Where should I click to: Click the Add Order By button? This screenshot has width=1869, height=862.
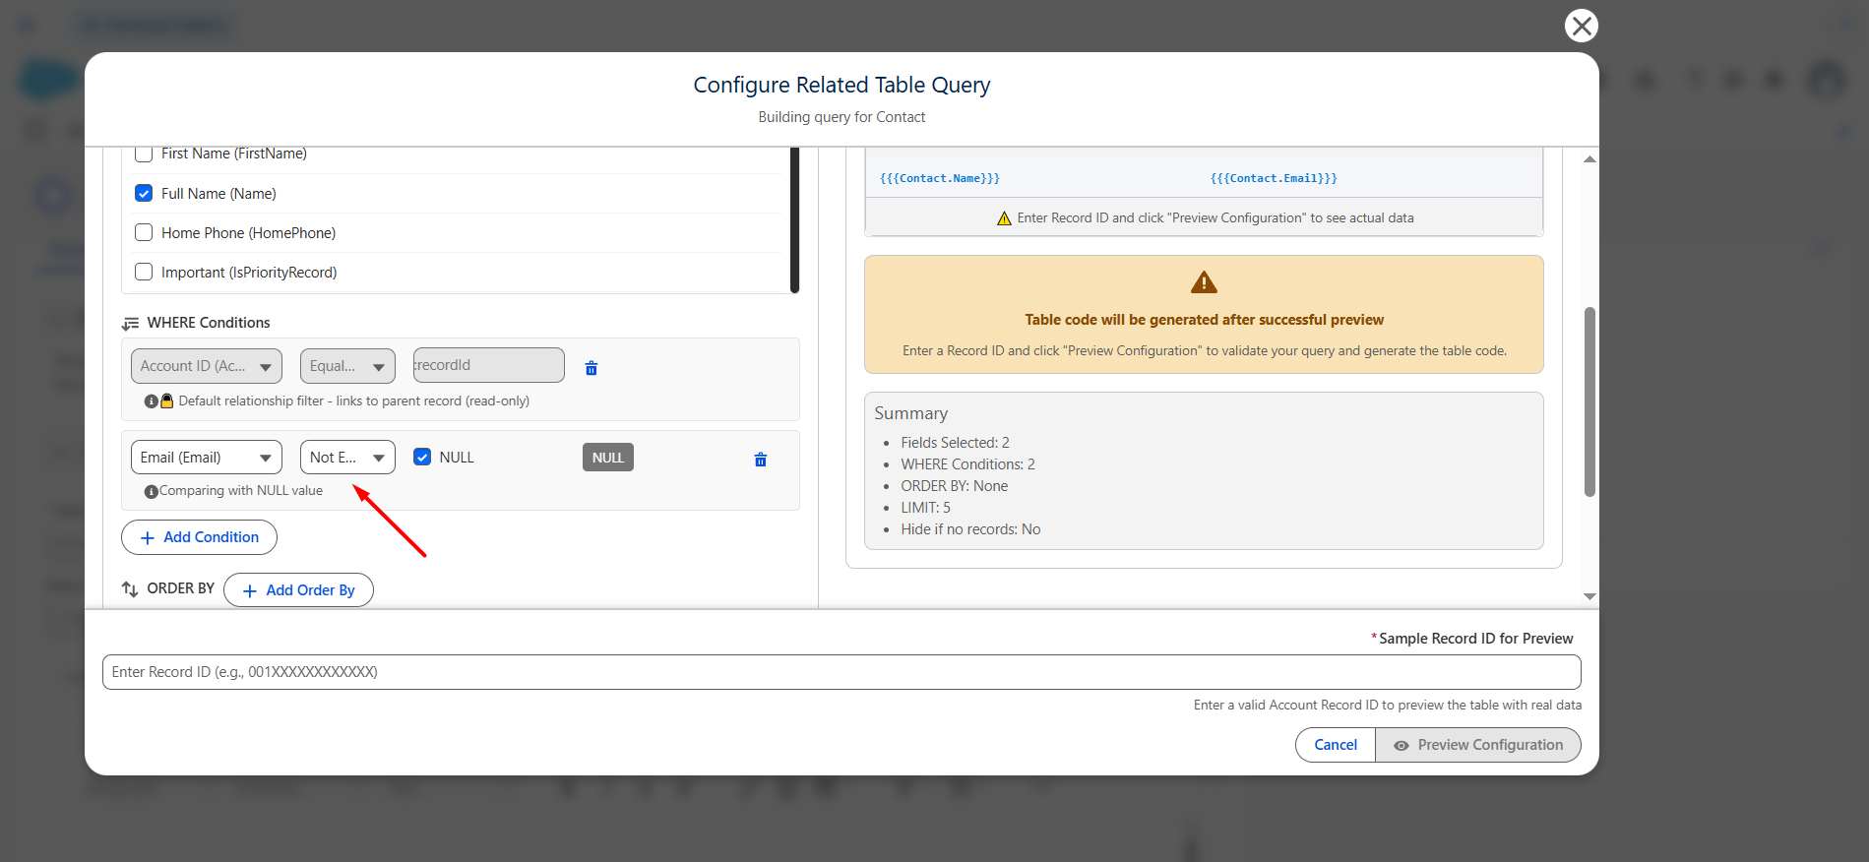298,590
